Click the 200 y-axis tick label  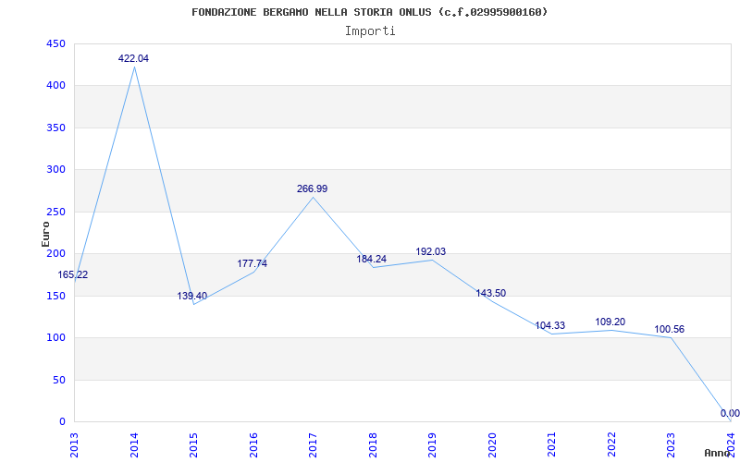[55, 253]
